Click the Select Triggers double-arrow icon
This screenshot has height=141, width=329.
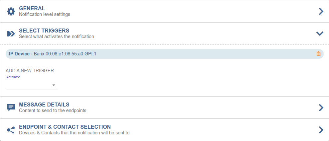(x=11, y=34)
